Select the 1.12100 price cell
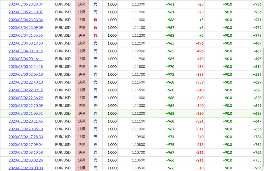This screenshot has height=171, width=264. click(x=138, y=43)
